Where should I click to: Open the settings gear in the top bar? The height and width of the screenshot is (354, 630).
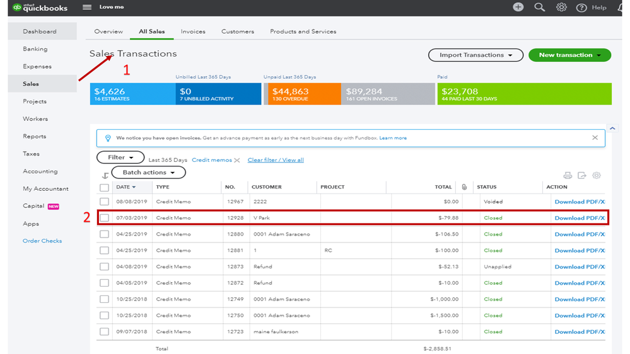(561, 7)
